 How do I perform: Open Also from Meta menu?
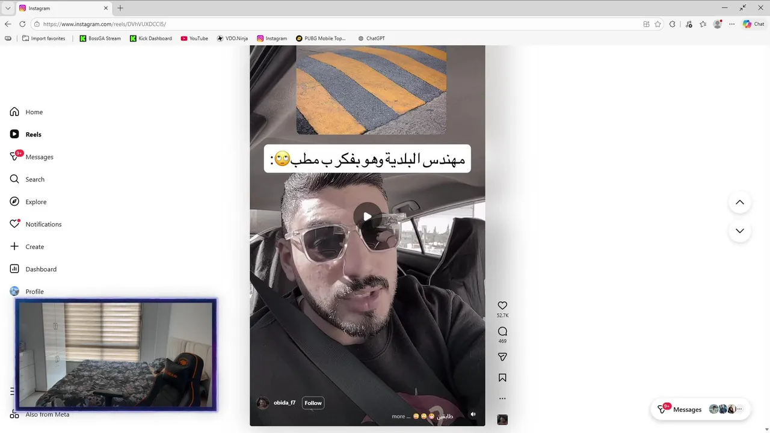point(40,414)
